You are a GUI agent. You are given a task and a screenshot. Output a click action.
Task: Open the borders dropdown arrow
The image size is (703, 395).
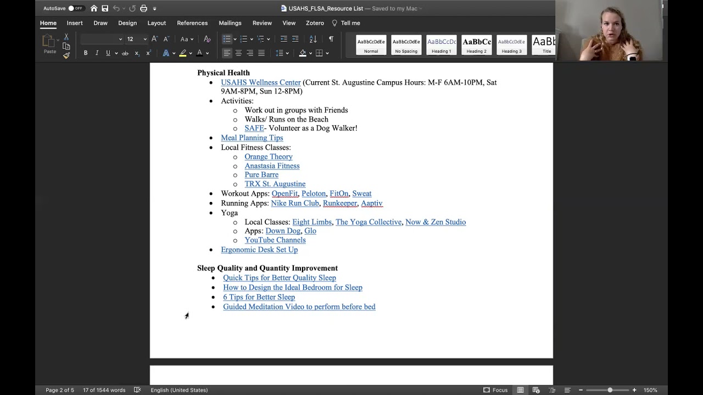point(327,54)
